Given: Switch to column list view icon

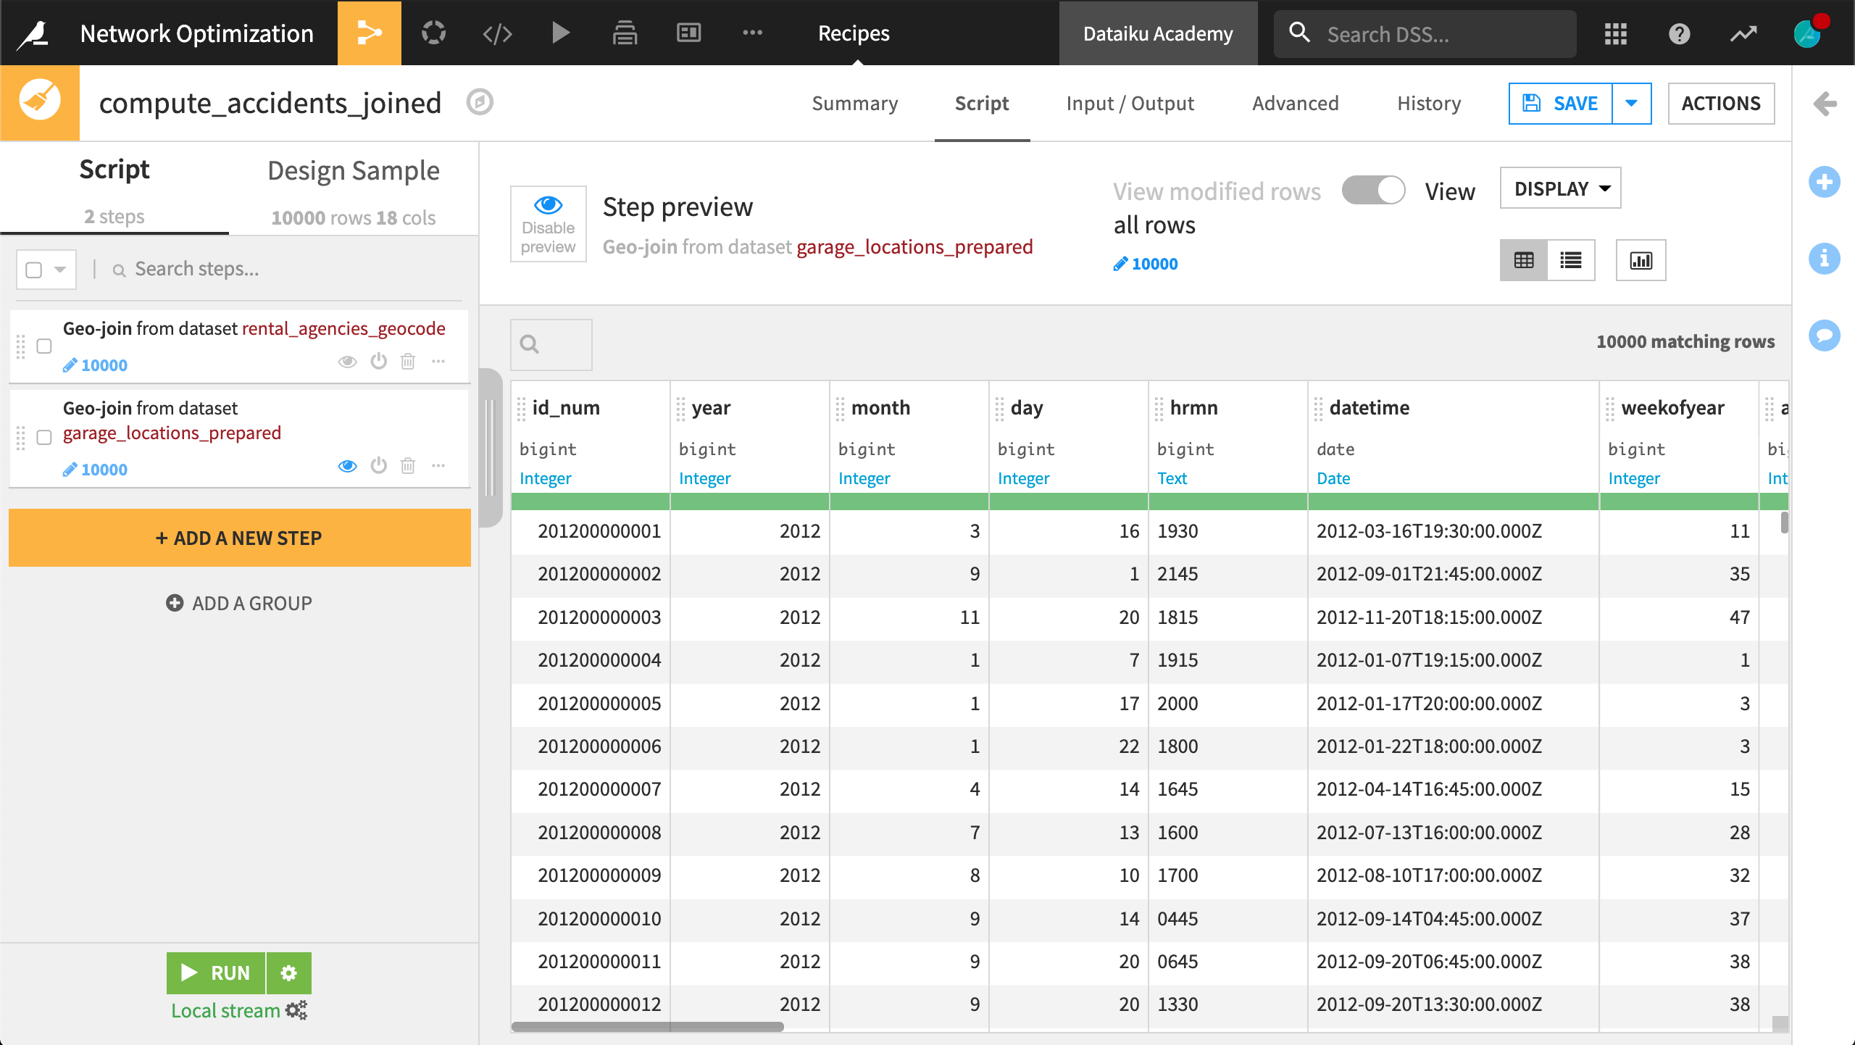Looking at the screenshot, I should (x=1570, y=260).
